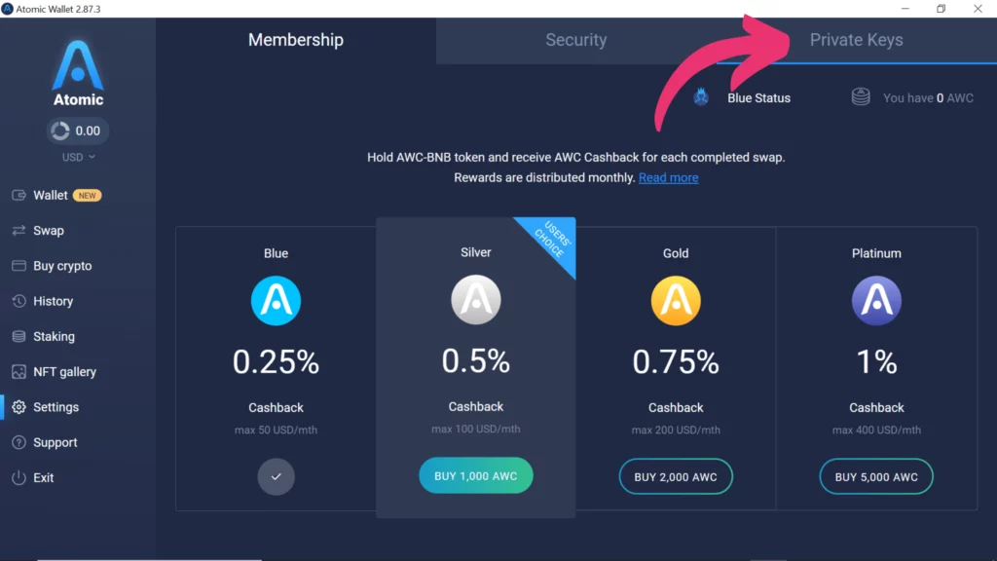The image size is (997, 561).
Task: Open the Private Keys tab
Action: (x=856, y=40)
